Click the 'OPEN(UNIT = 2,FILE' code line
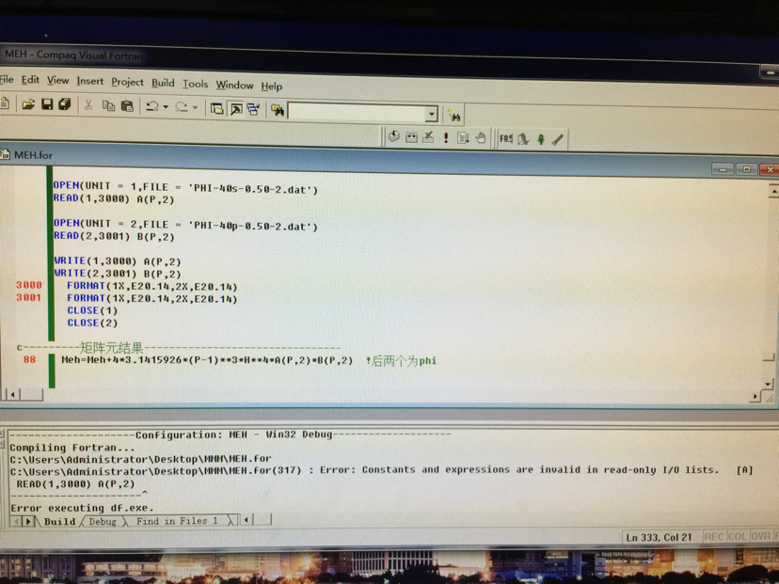The width and height of the screenshot is (779, 584). pyautogui.click(x=185, y=225)
